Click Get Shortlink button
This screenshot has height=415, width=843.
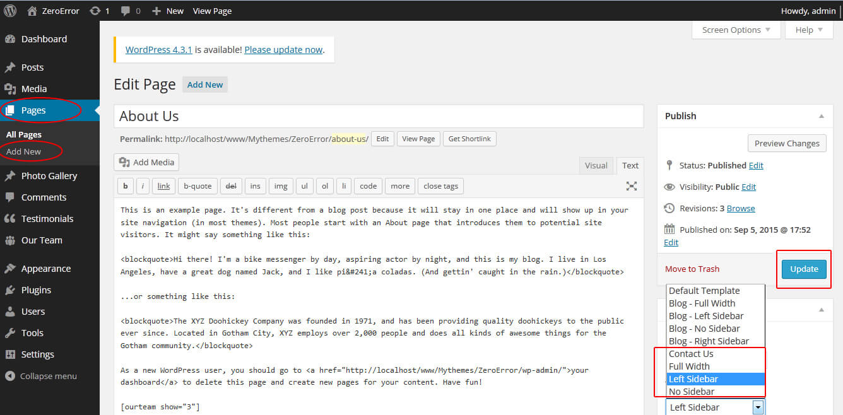[x=470, y=139]
